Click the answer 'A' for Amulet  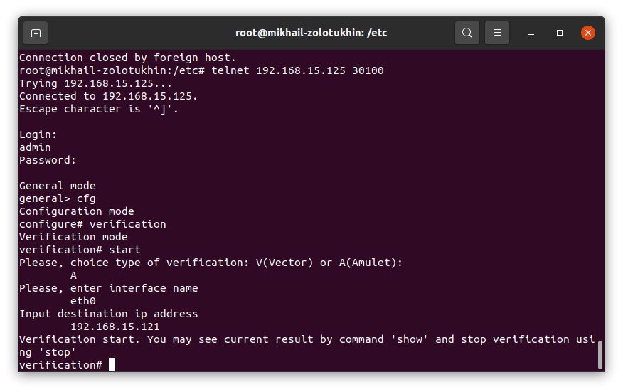pyautogui.click(x=73, y=275)
